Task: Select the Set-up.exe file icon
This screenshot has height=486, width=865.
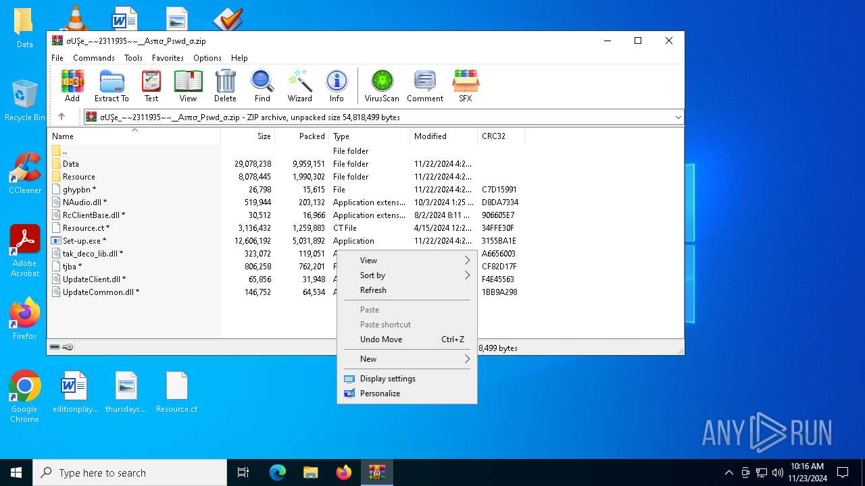Action: [57, 241]
